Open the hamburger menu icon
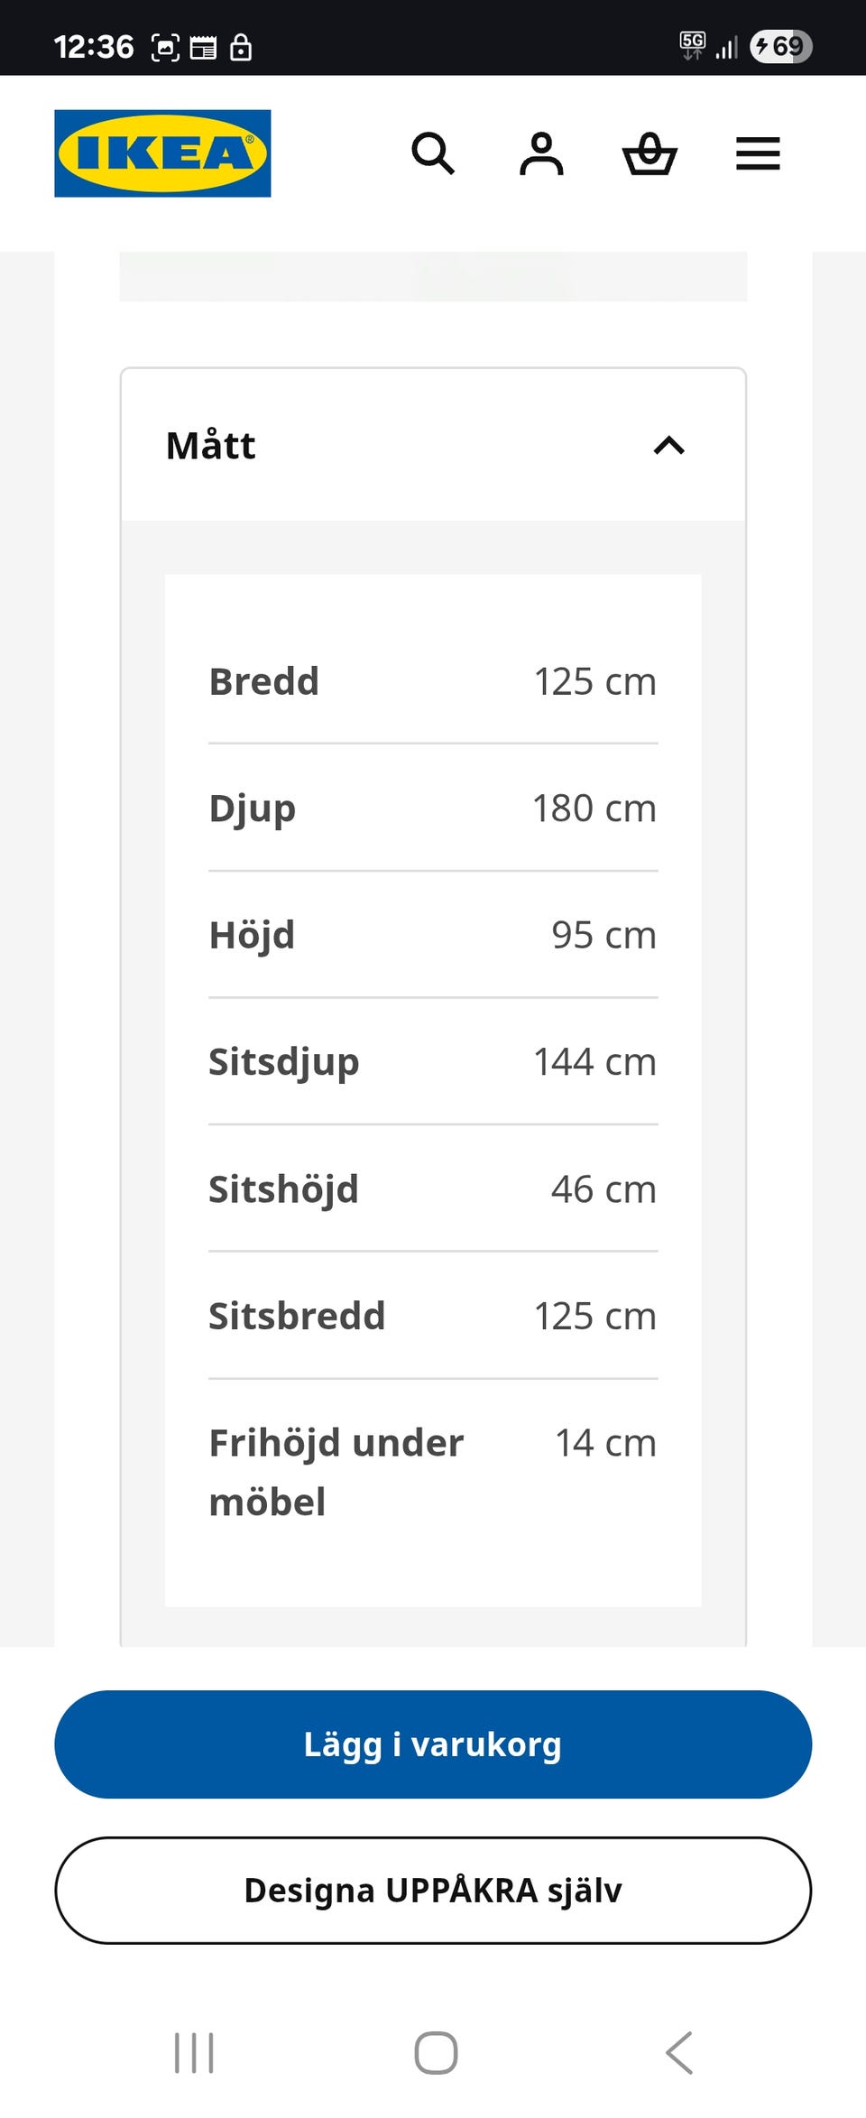Image resolution: width=866 pixels, height=2118 pixels. pos(758,153)
